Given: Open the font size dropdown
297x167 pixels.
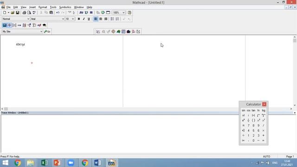Looking at the screenshot, I should pyautogui.click(x=73, y=19).
